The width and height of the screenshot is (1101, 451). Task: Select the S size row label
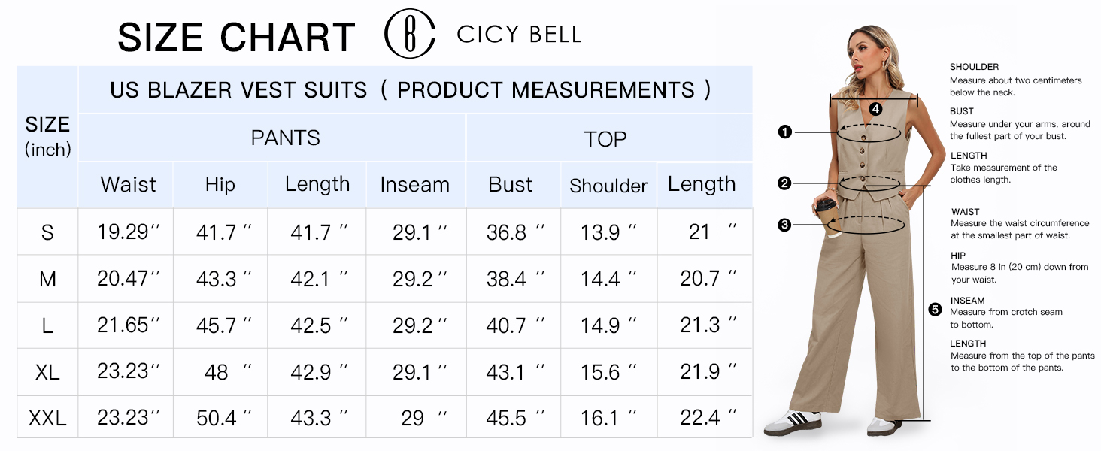click(47, 232)
